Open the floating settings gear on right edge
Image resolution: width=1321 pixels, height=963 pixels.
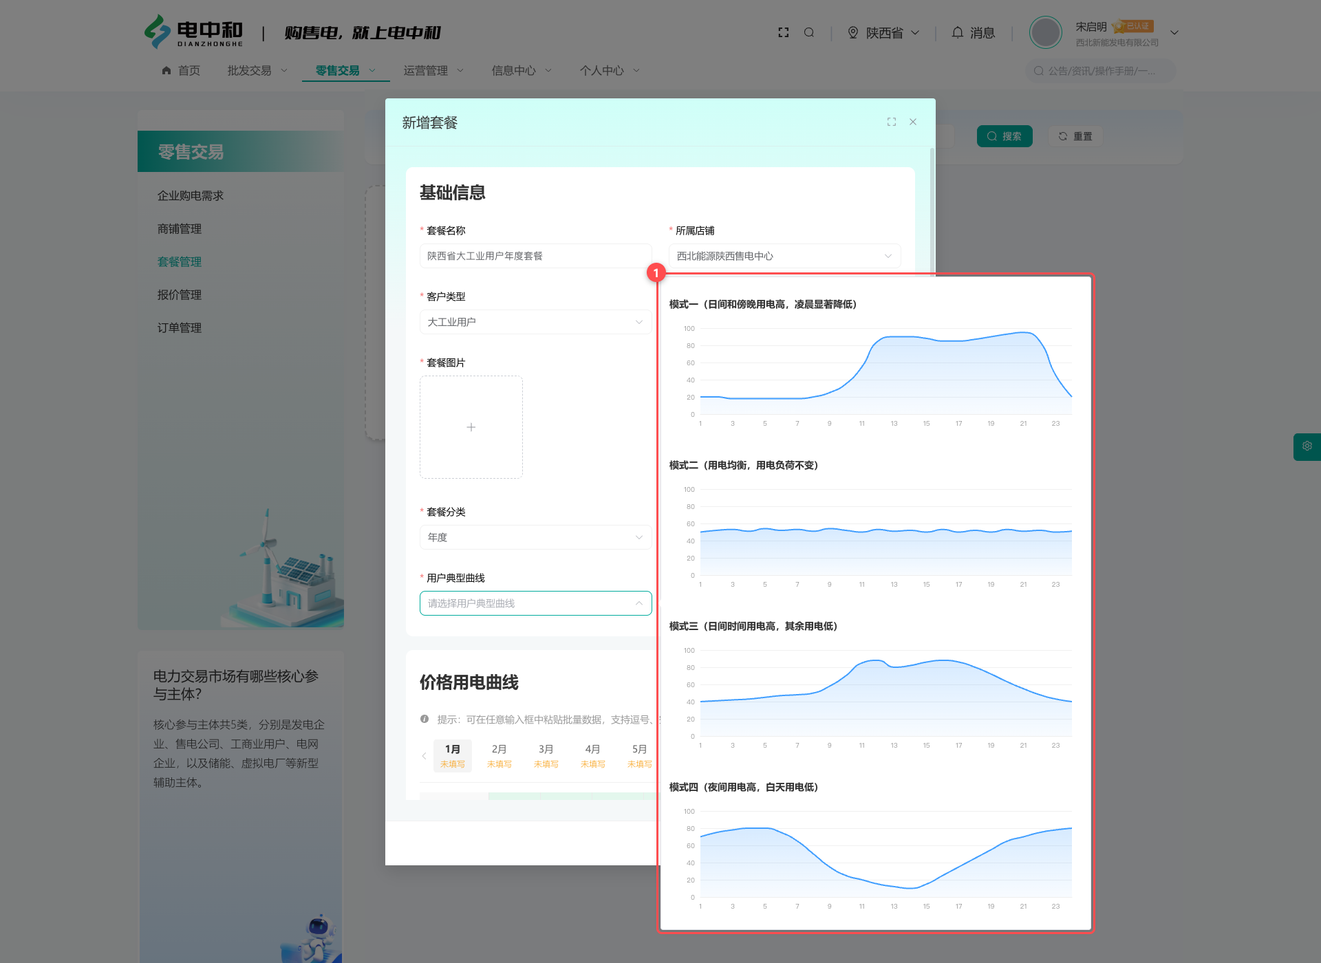click(1307, 446)
